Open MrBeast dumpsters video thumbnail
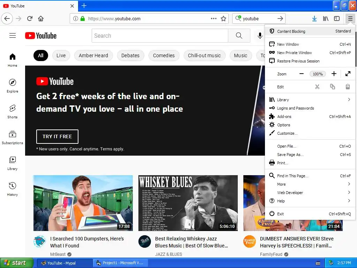This screenshot has height=268, width=357. (83, 203)
